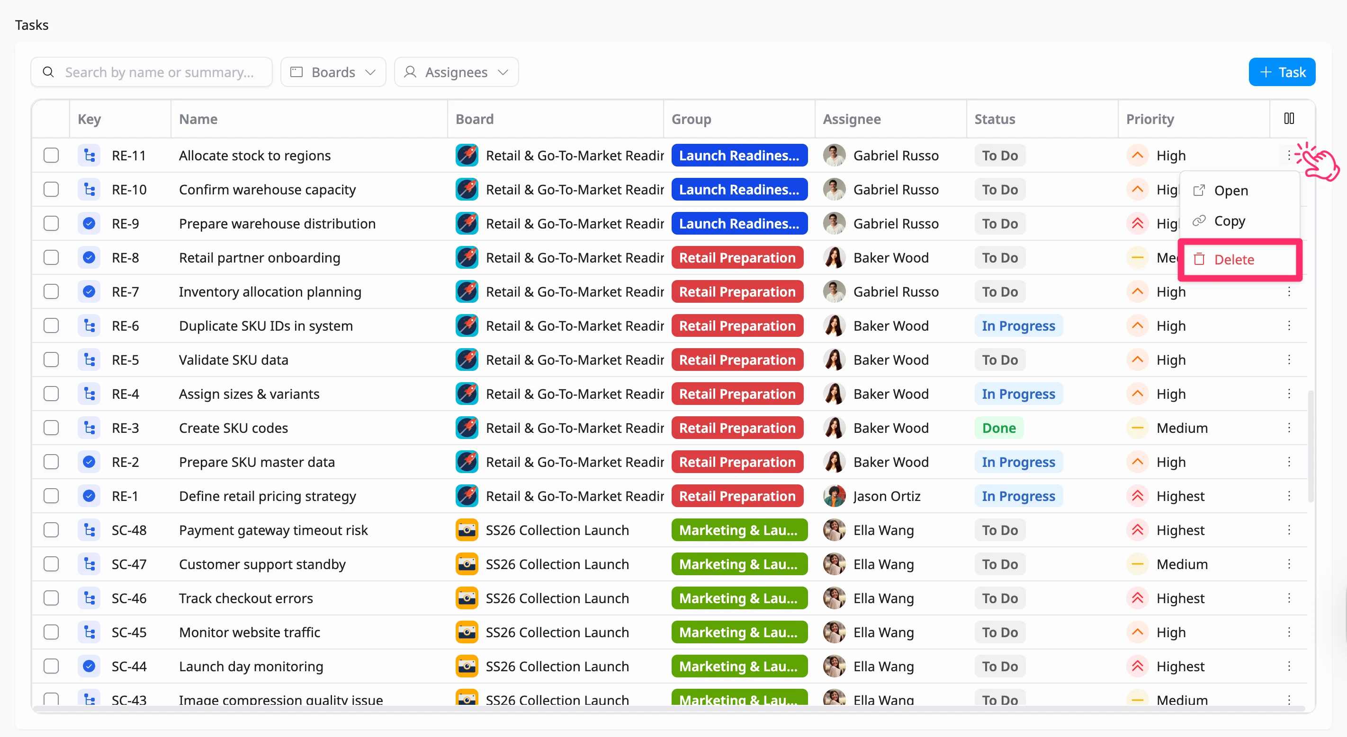This screenshot has width=1347, height=737.
Task: Click the blue Task create button
Action: 1282,72
